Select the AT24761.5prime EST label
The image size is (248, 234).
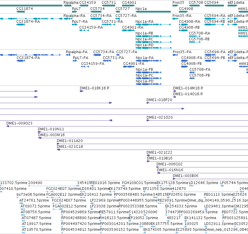(x=34, y=200)
